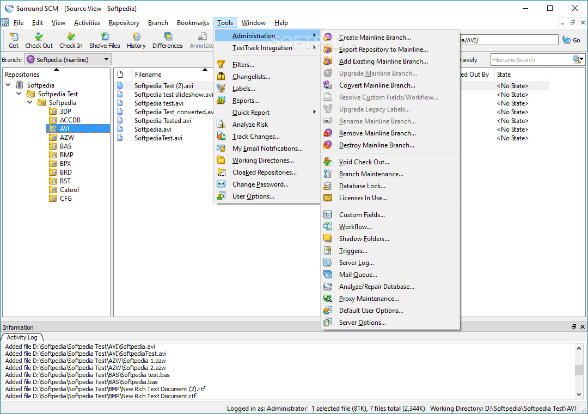The width and height of the screenshot is (588, 414).
Task: Click the My Email Notifications icon
Action: click(x=221, y=149)
